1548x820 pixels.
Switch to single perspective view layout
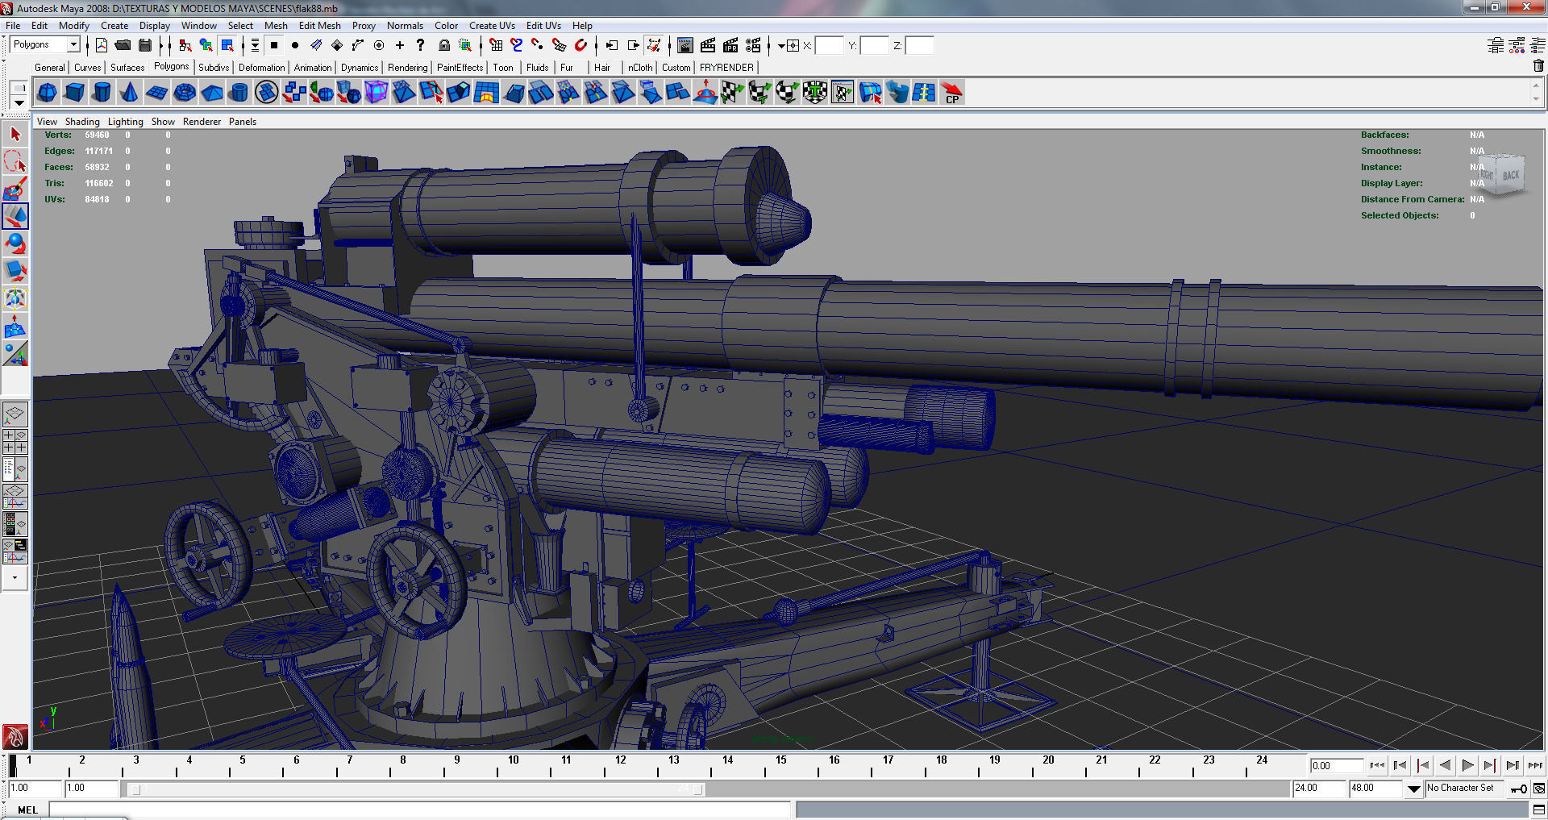pos(15,414)
